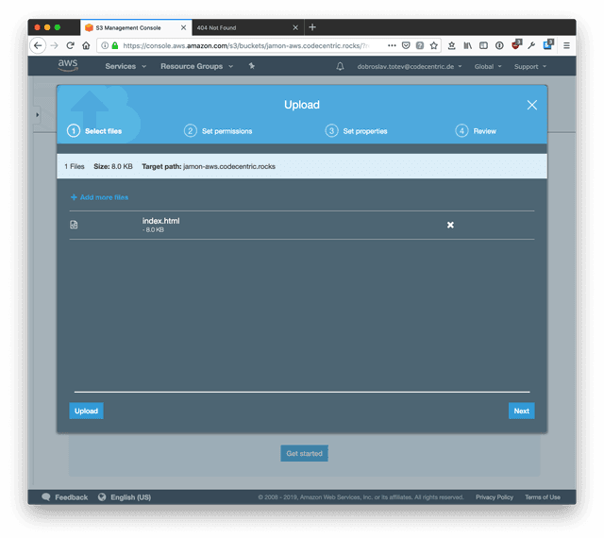Image resolution: width=604 pixels, height=538 pixels.
Task: Go to Set properties step
Action: pyautogui.click(x=357, y=131)
